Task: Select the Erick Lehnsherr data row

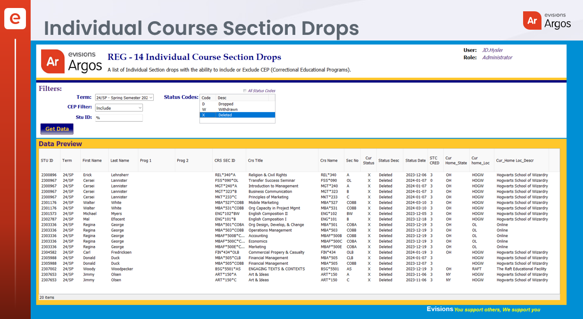Action: point(189,175)
